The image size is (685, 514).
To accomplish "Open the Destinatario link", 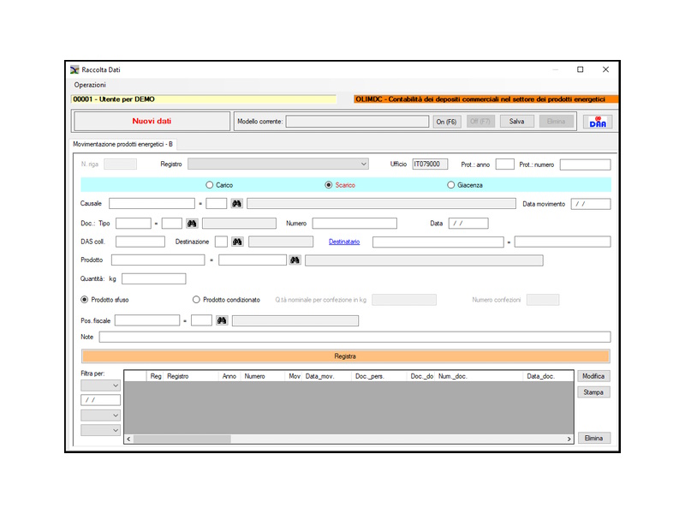I will click(x=344, y=242).
